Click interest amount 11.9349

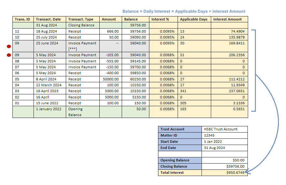(229, 85)
